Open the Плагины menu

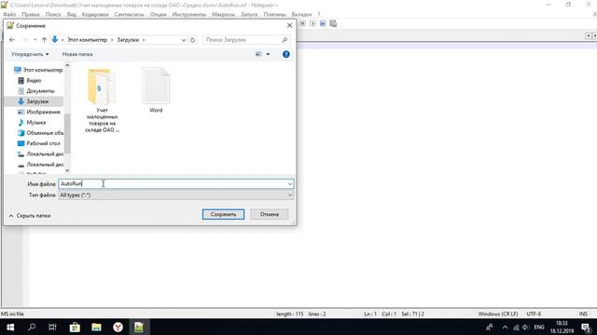click(274, 14)
